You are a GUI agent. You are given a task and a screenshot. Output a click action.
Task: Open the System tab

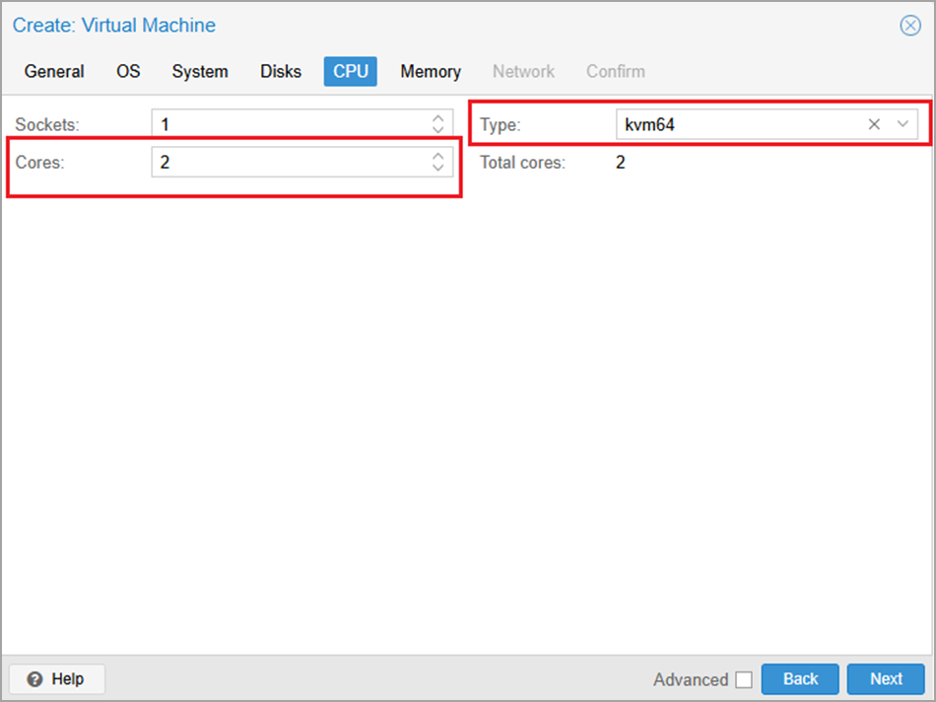pyautogui.click(x=200, y=71)
